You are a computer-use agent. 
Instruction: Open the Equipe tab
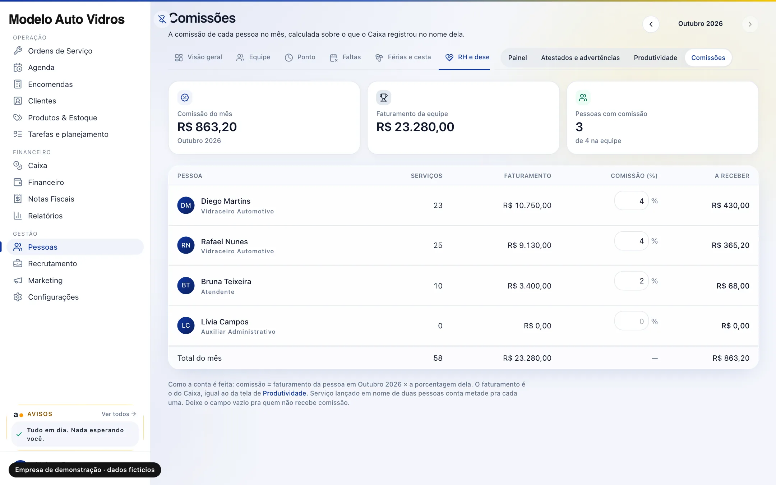pos(253,57)
